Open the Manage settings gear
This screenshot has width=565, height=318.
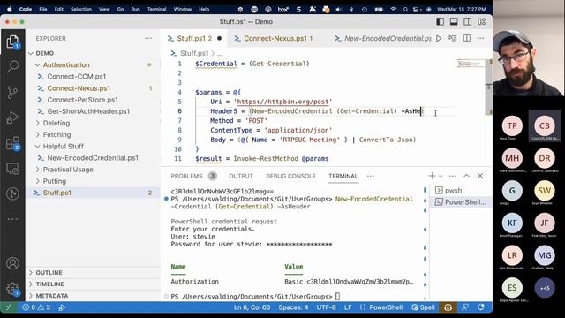click(x=12, y=289)
